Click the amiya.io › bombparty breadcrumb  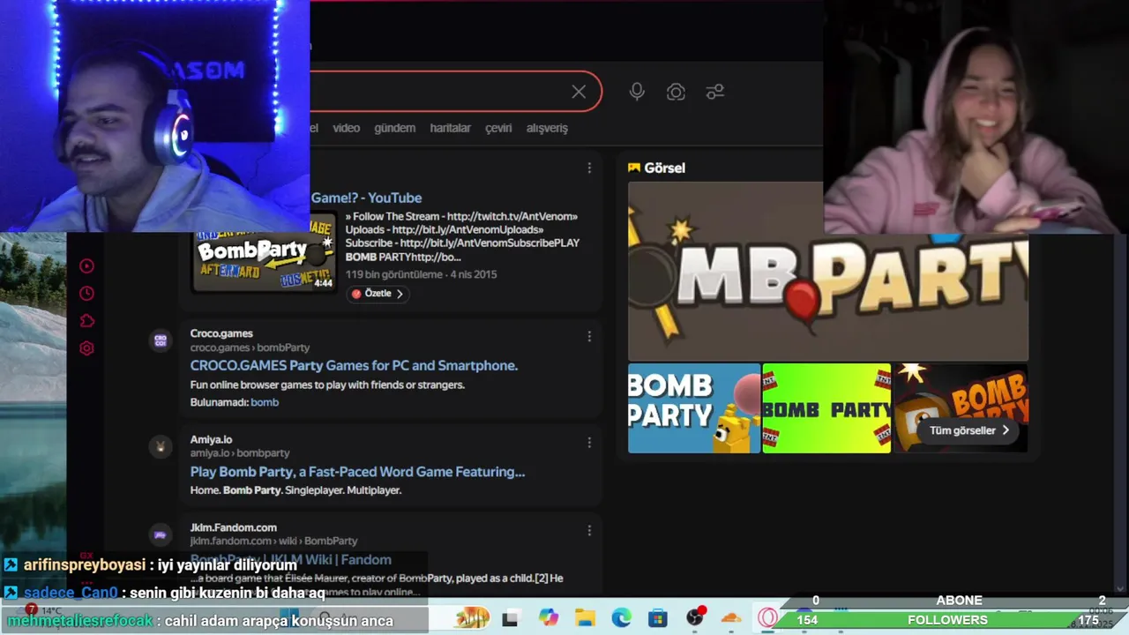coord(240,452)
